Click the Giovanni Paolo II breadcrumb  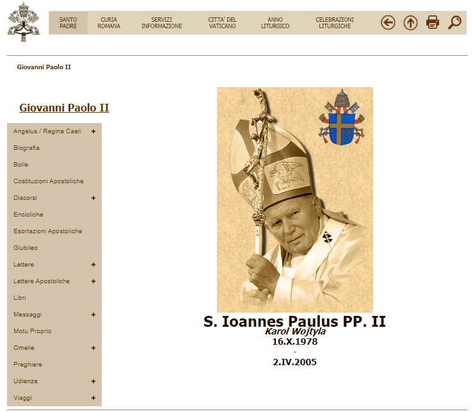(44, 67)
